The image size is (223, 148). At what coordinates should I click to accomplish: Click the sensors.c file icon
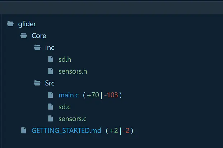pyautogui.click(x=51, y=119)
